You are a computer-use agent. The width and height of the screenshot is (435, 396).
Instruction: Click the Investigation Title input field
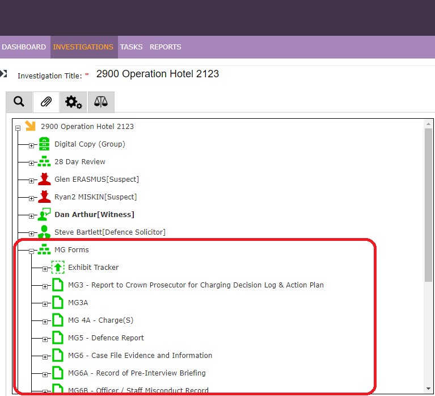[265, 74]
